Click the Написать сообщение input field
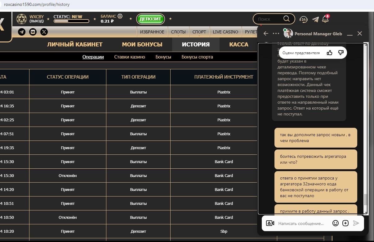The height and width of the screenshot is (242, 374). pyautogui.click(x=301, y=223)
